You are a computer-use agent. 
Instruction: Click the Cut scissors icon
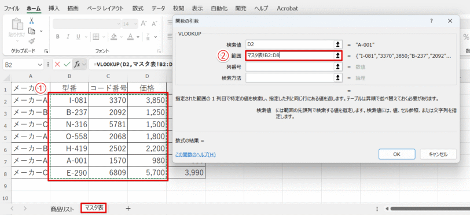31,21
